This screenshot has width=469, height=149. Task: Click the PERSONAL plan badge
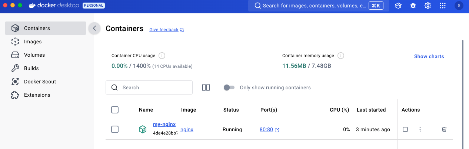pos(93,6)
